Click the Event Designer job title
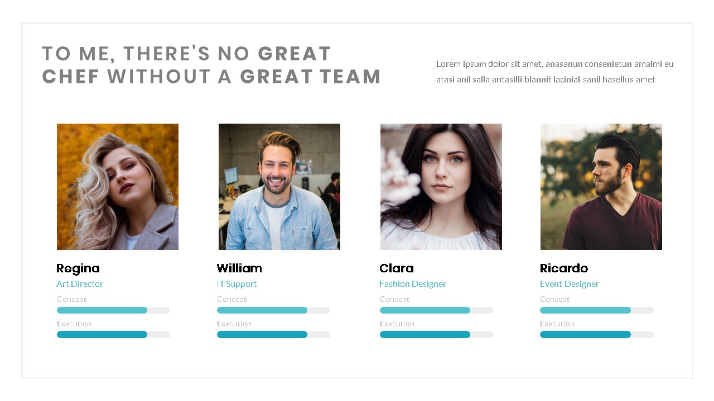Image resolution: width=714 pixels, height=401 pixels. pyautogui.click(x=569, y=284)
